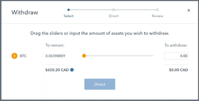
Task: Click the orange slider handle
Action: click(84, 56)
